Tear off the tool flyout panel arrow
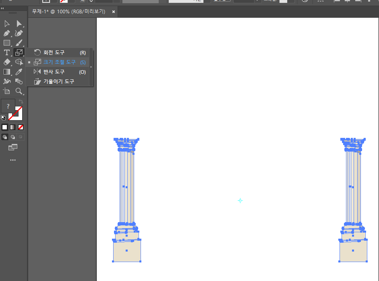 coord(91,67)
